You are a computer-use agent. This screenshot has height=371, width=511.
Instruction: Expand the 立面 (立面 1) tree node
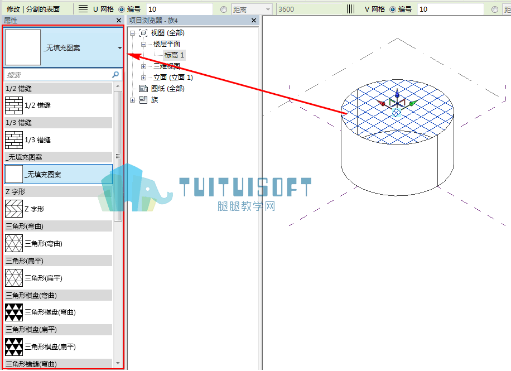tap(143, 78)
